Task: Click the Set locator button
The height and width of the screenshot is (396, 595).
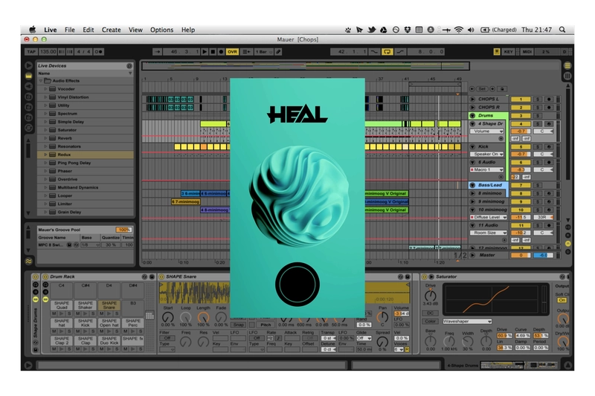Action: tap(482, 88)
